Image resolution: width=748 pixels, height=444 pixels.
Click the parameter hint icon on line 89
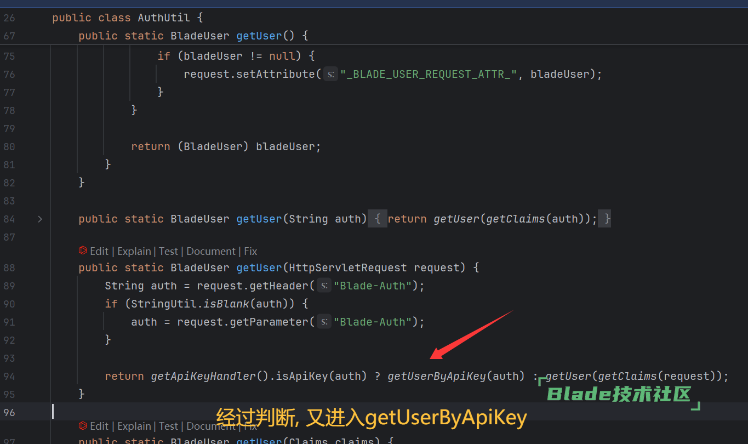point(324,286)
